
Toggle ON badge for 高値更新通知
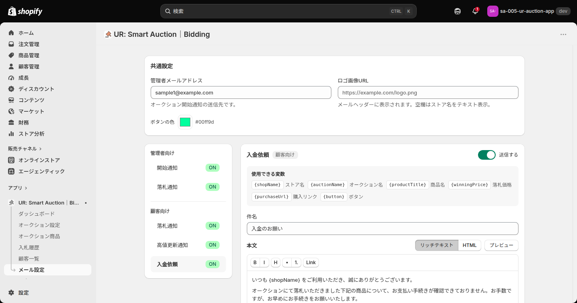tap(212, 245)
